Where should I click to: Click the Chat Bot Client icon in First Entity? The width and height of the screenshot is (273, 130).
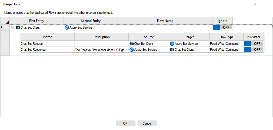click(18, 28)
